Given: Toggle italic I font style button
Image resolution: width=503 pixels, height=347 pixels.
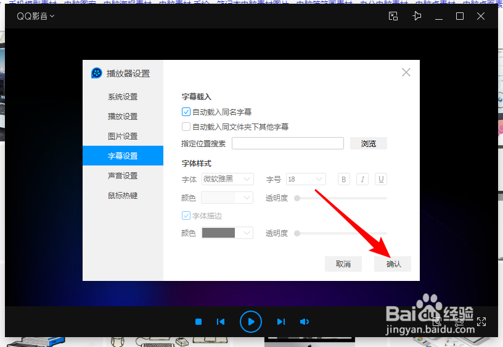Looking at the screenshot, I should 362,179.
